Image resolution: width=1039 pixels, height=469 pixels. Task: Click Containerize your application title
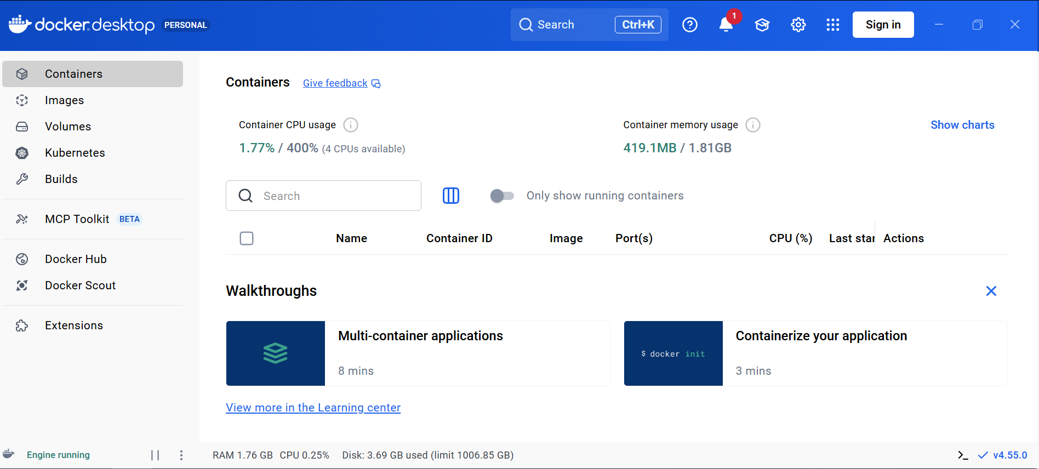click(821, 336)
